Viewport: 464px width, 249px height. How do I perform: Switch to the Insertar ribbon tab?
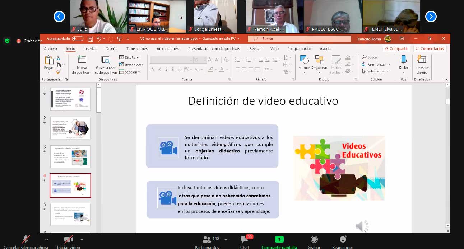tap(90, 48)
